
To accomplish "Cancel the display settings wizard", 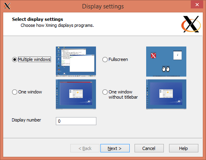I will tap(149, 148).
